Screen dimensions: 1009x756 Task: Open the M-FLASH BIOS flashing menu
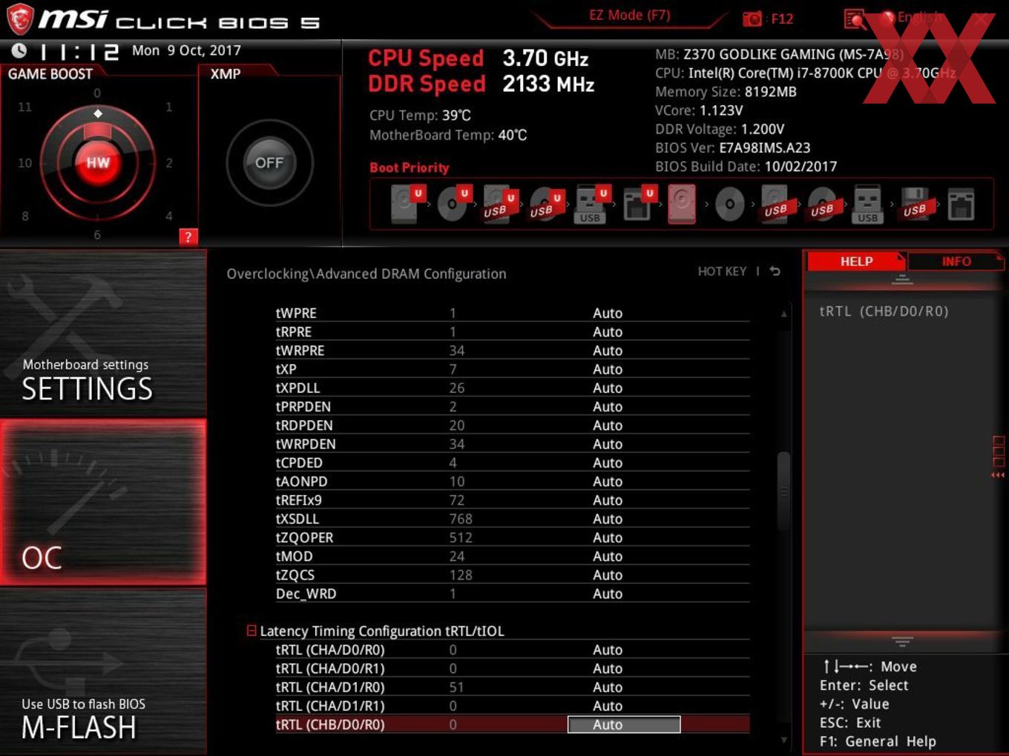103,672
